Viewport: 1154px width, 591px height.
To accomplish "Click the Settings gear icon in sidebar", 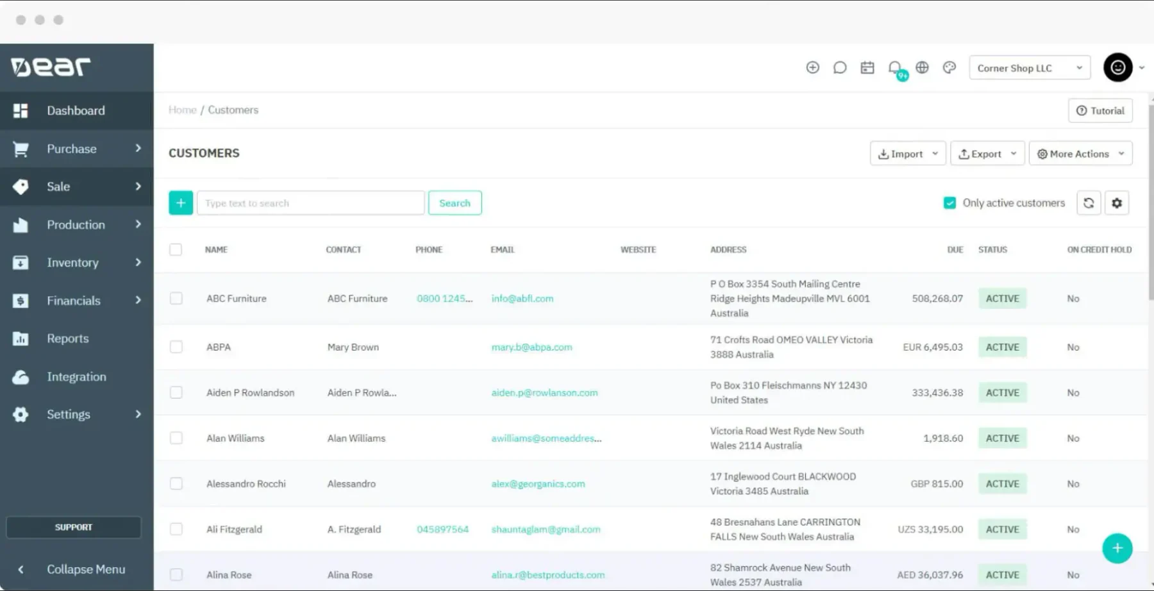I will coord(21,415).
